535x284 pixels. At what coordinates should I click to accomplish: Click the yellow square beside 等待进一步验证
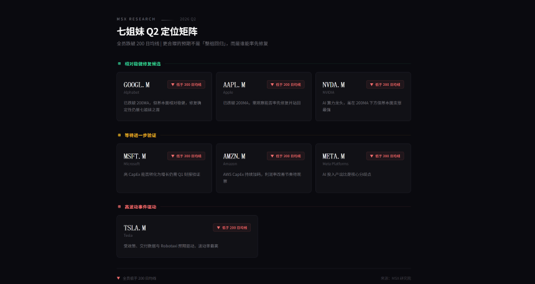(x=119, y=135)
